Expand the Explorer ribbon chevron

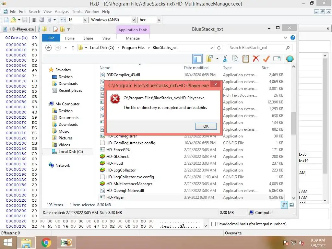[x=285, y=38]
